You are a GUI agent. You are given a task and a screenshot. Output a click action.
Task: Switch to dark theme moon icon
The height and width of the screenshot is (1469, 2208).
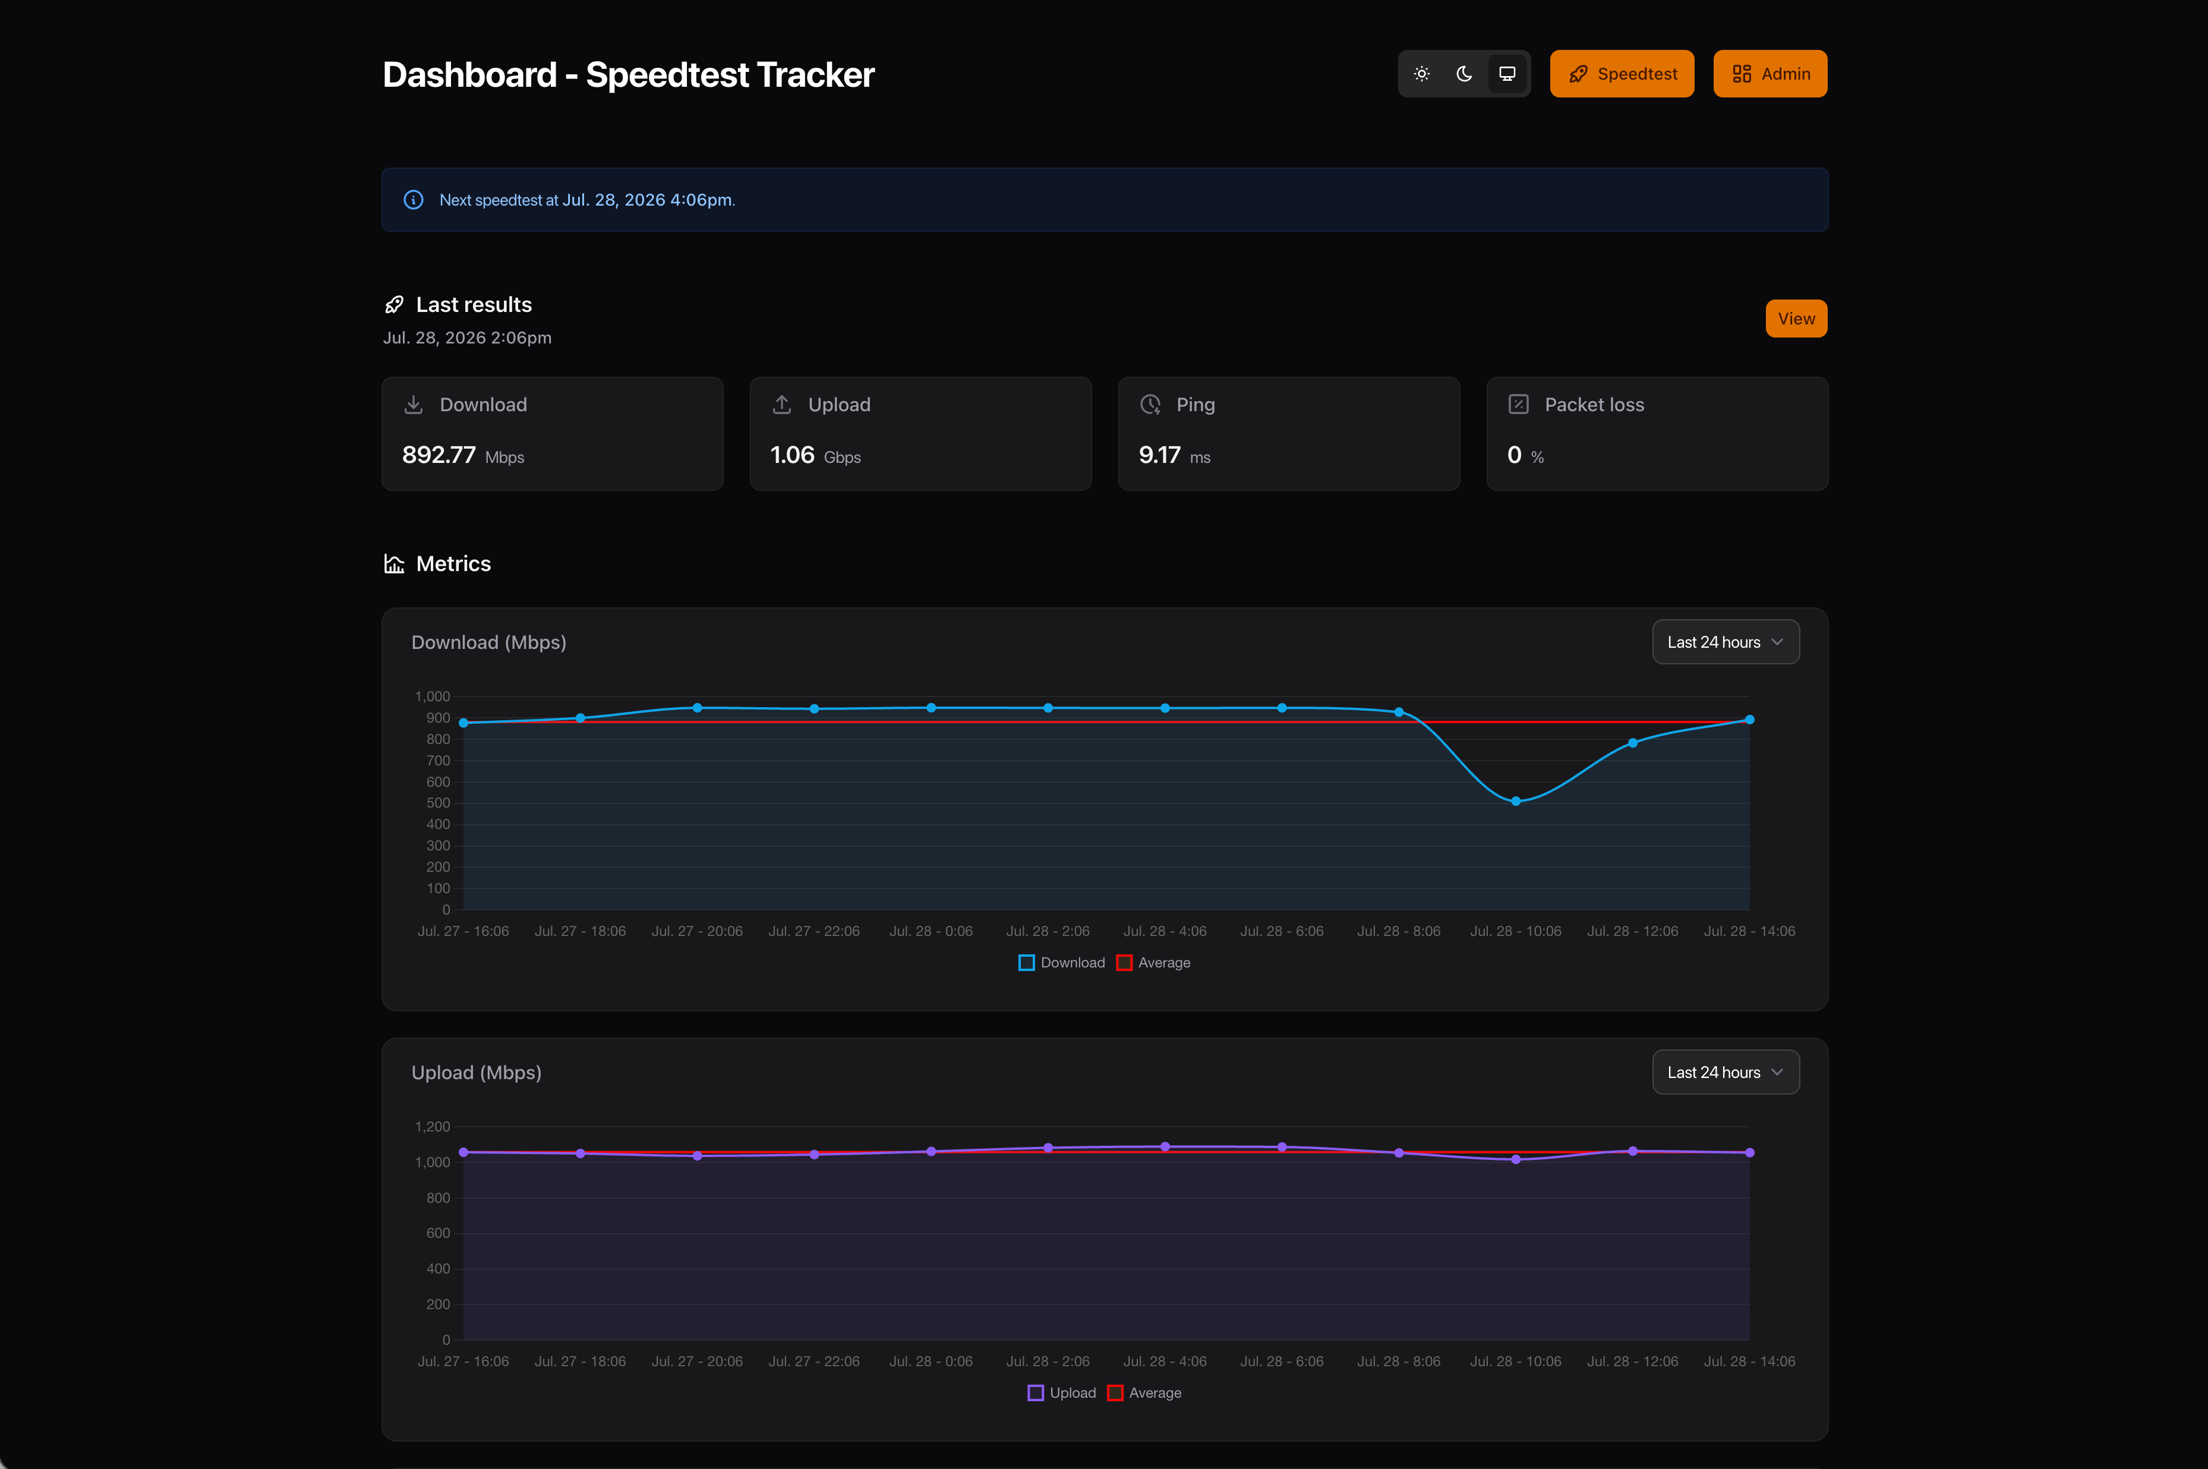coord(1464,74)
